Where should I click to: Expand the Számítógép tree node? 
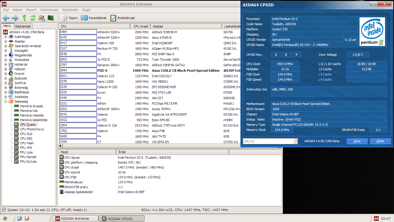click(x=6, y=37)
